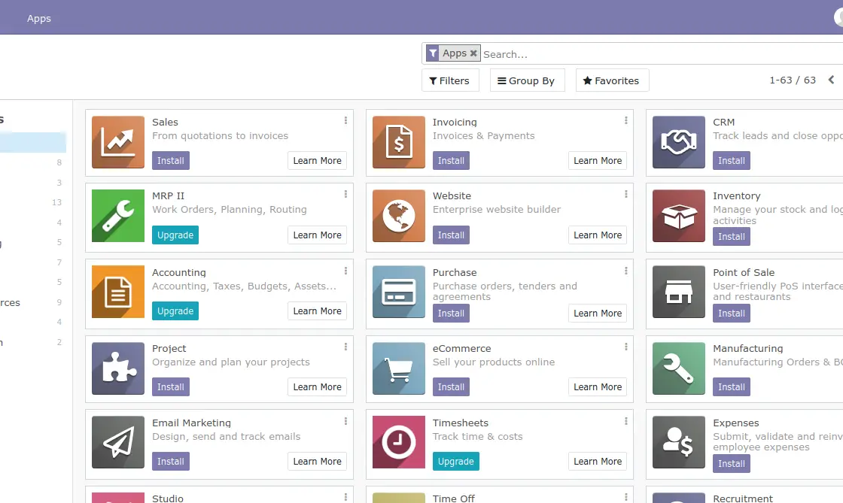Click Learn More for Email Marketing
The image size is (843, 503).
pos(317,461)
